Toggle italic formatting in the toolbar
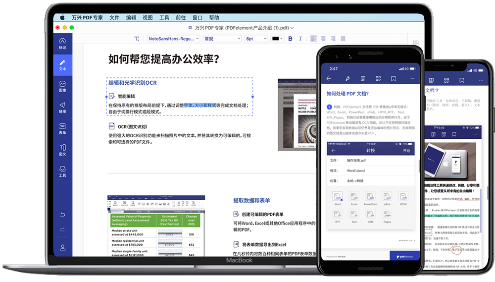495x282 pixels. coord(300,39)
